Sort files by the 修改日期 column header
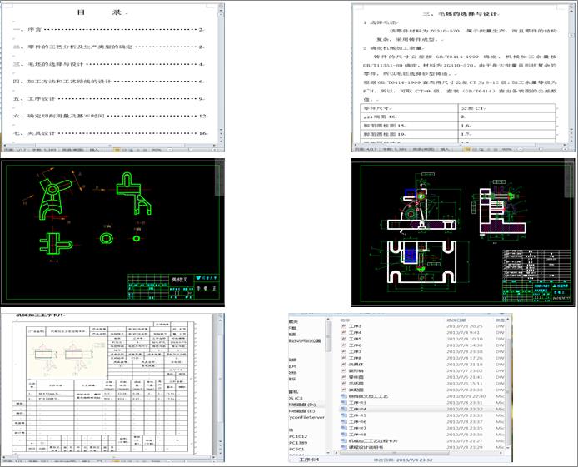This screenshot has width=578, height=467. (456, 320)
